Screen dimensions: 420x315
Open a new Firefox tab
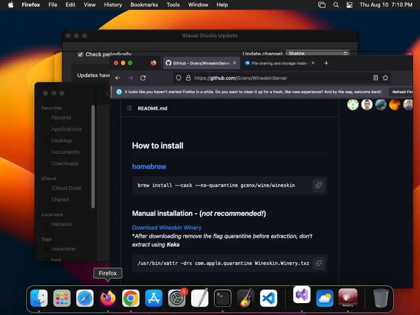(x=326, y=63)
